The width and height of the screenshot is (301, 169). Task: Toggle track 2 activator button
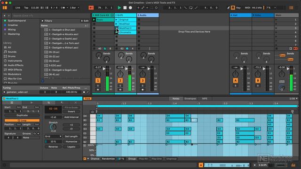click(x=120, y=80)
